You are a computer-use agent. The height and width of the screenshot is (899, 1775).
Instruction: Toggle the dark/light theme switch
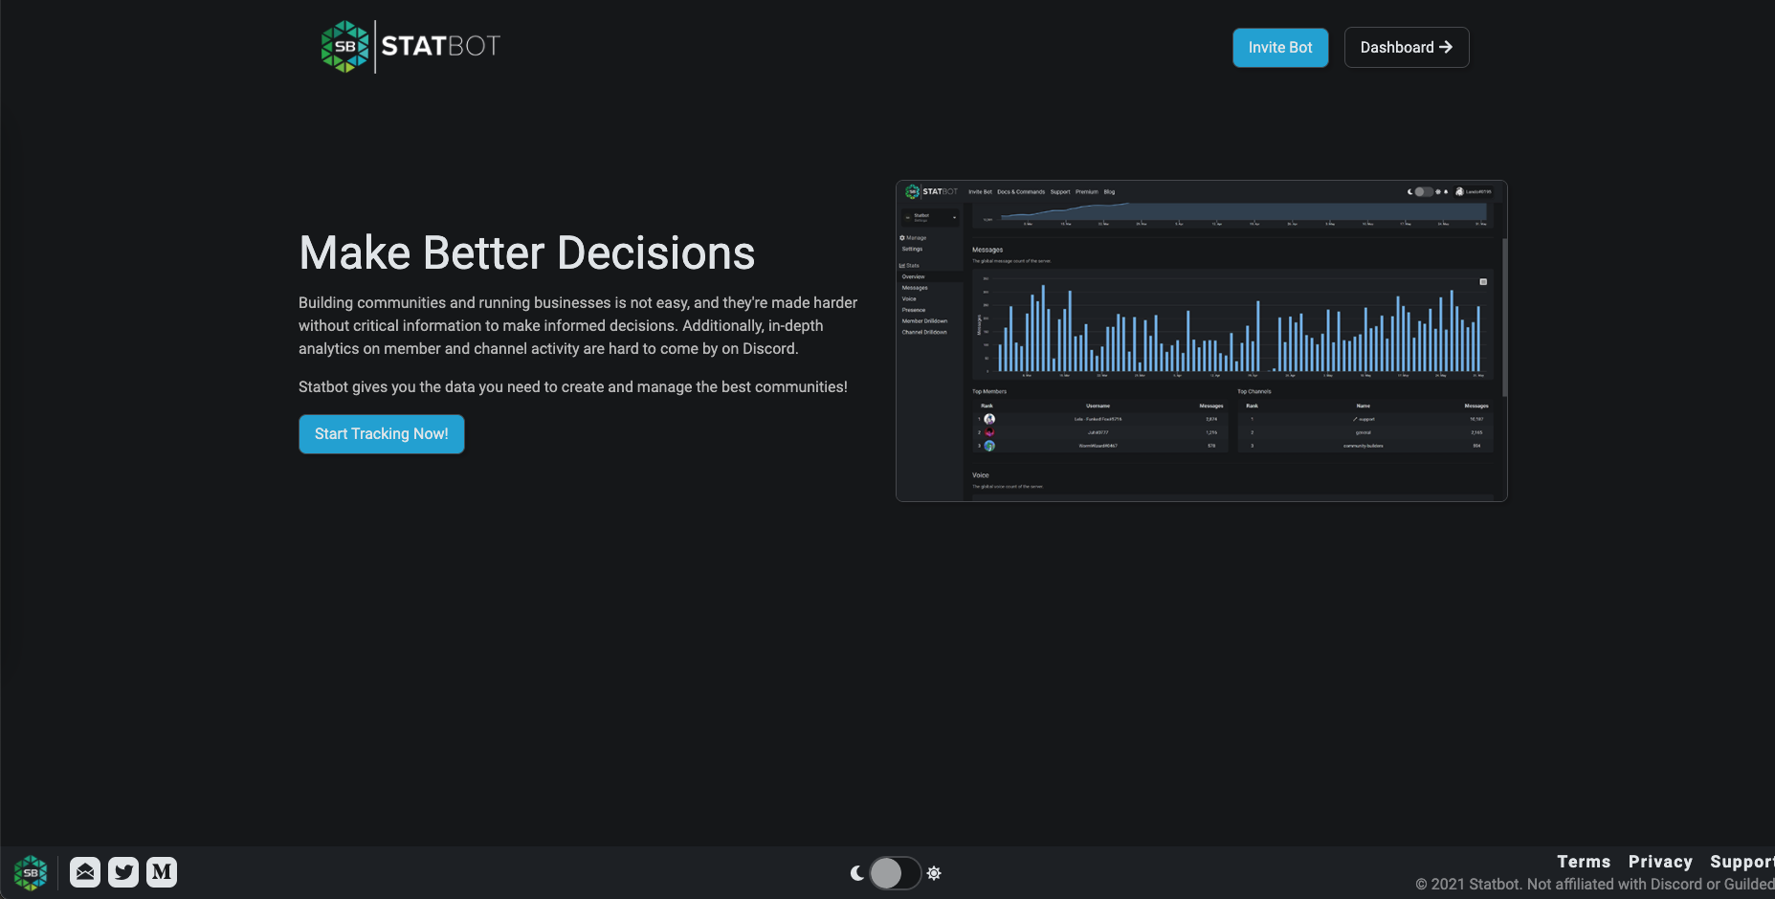pos(896,873)
